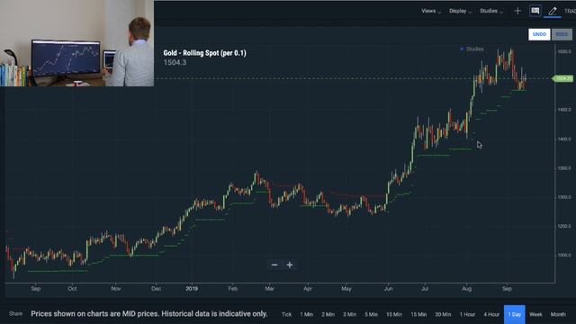Switch to Tick timeframe
Screen dimensions: 576x324
(x=286, y=314)
